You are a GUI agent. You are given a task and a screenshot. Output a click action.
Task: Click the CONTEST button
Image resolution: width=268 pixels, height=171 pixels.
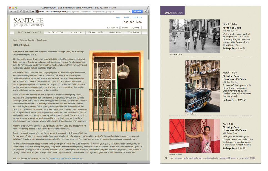coord(113,28)
